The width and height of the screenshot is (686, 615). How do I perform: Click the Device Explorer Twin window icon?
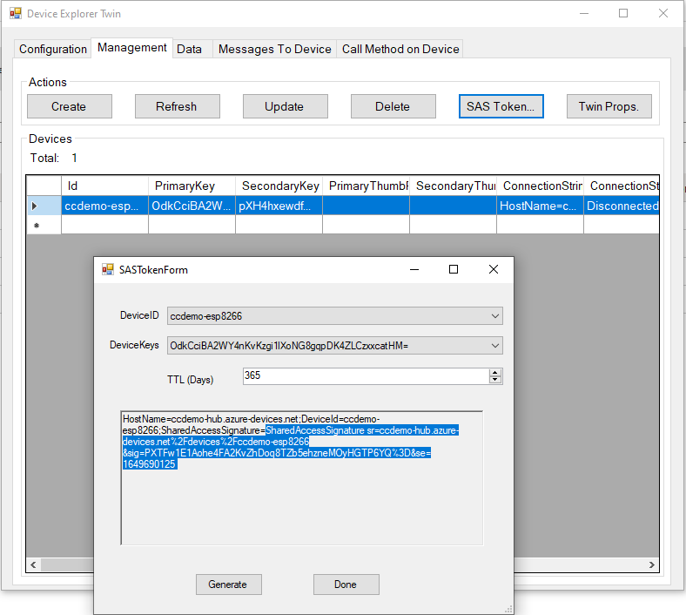(x=16, y=14)
